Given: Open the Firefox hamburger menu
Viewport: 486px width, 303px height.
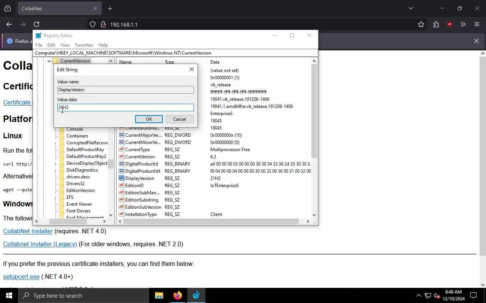Looking at the screenshot, I should tap(477, 24).
